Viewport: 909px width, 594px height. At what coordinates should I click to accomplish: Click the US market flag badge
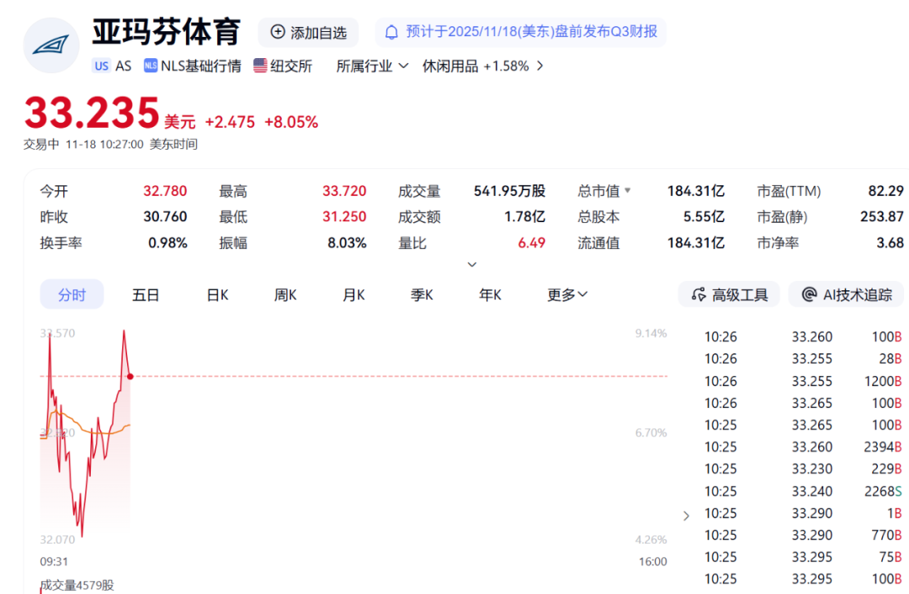tap(101, 66)
